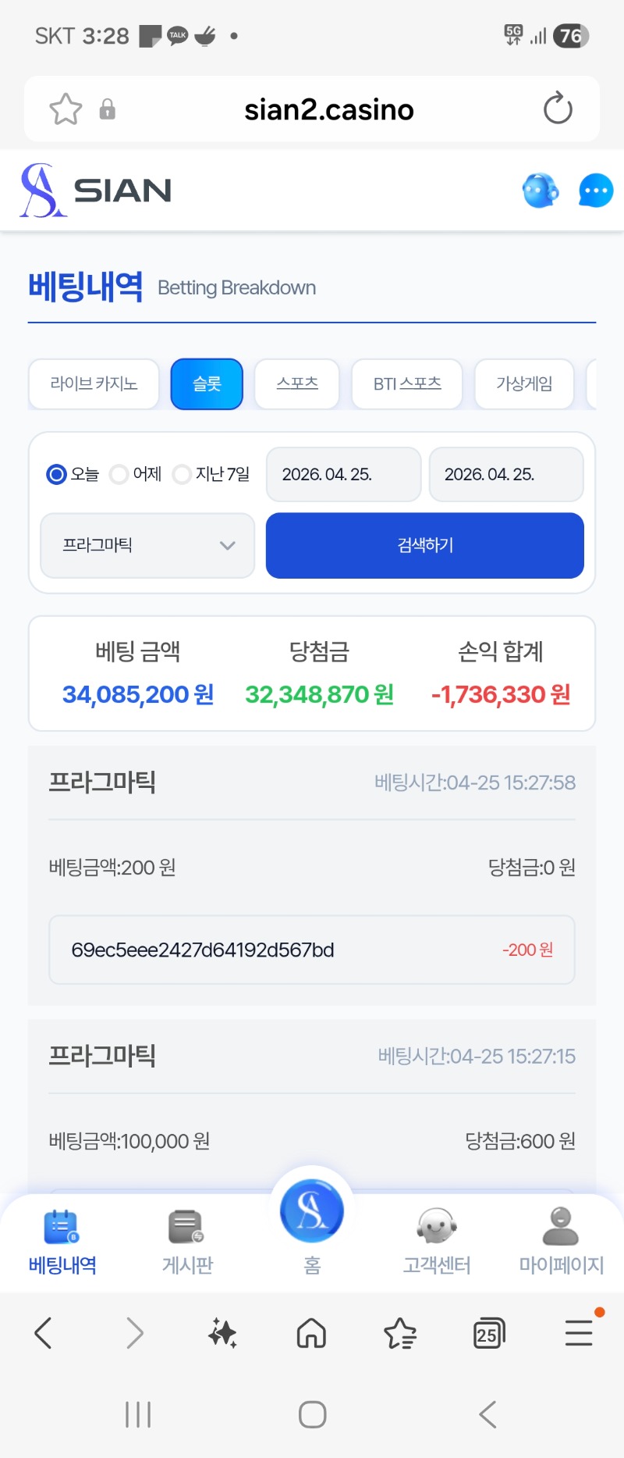Open the end date picker field
The image size is (624, 1458).
click(x=505, y=474)
